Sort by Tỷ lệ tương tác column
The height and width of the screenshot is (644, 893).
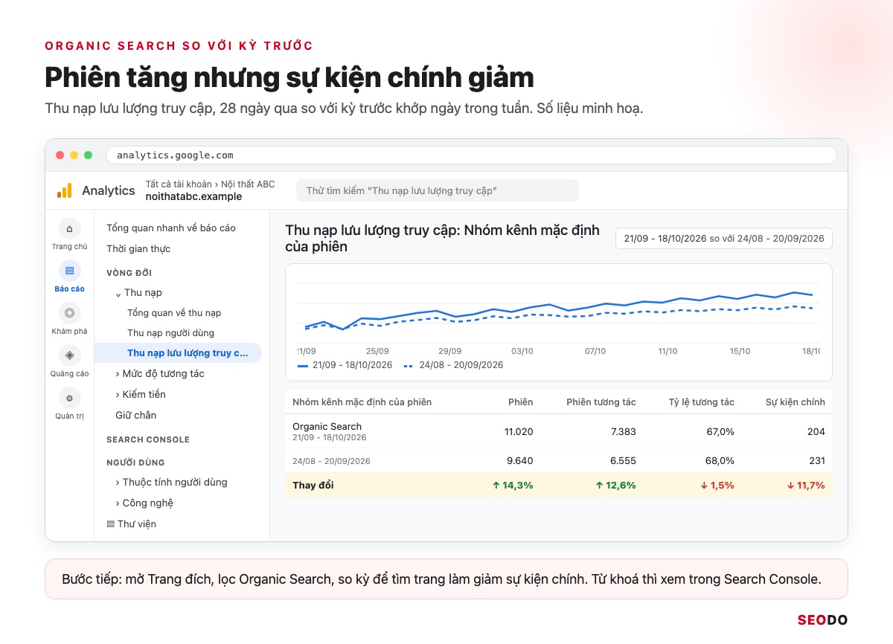701,402
